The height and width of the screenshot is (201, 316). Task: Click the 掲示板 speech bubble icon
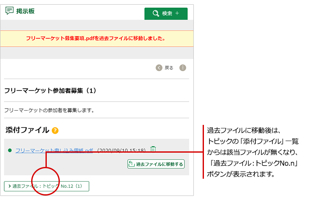coord(9,11)
